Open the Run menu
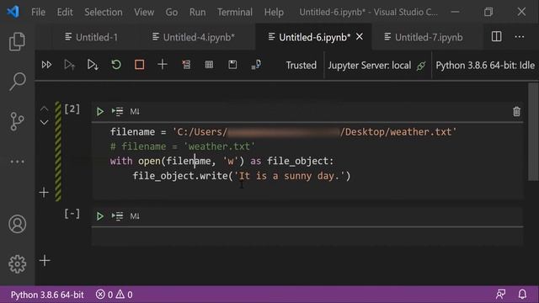 click(x=197, y=12)
